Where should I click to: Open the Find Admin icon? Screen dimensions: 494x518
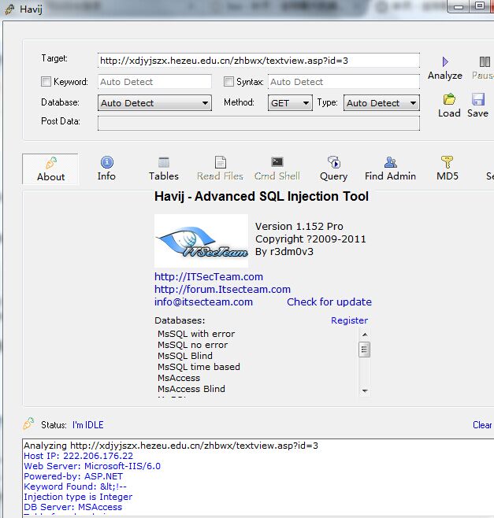click(x=391, y=162)
